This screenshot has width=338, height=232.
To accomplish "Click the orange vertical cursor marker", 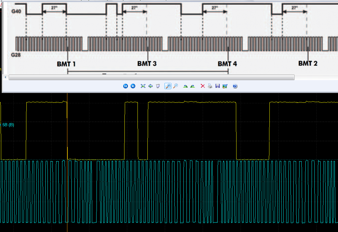I will pos(67,162).
